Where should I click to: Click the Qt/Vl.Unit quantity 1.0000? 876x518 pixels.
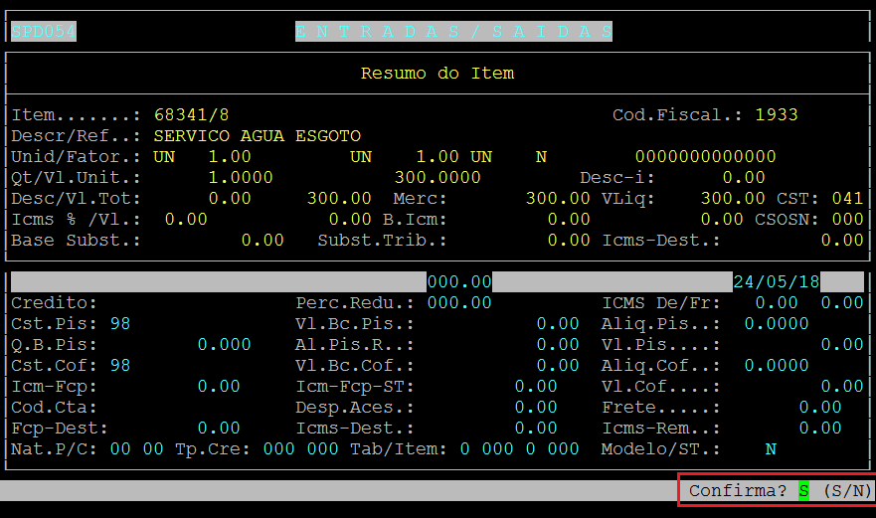point(241,177)
